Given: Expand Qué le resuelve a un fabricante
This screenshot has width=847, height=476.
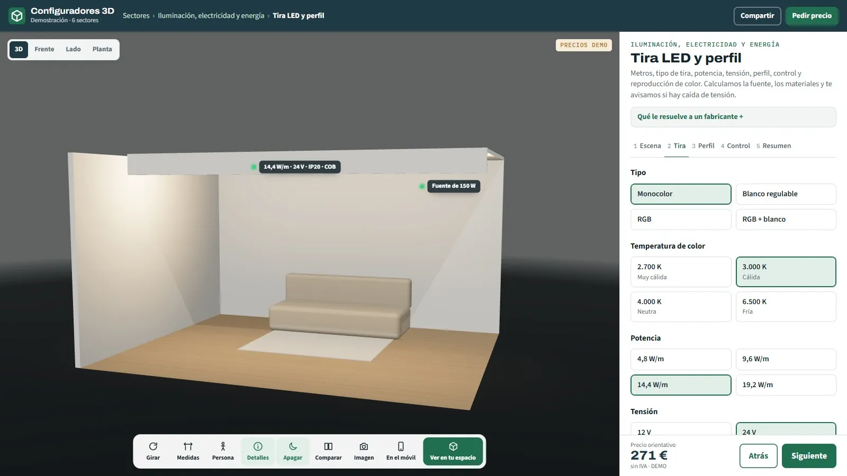Looking at the screenshot, I should click(733, 117).
